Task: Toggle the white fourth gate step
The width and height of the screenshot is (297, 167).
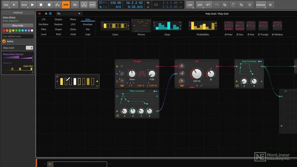Action: [x=75, y=82]
